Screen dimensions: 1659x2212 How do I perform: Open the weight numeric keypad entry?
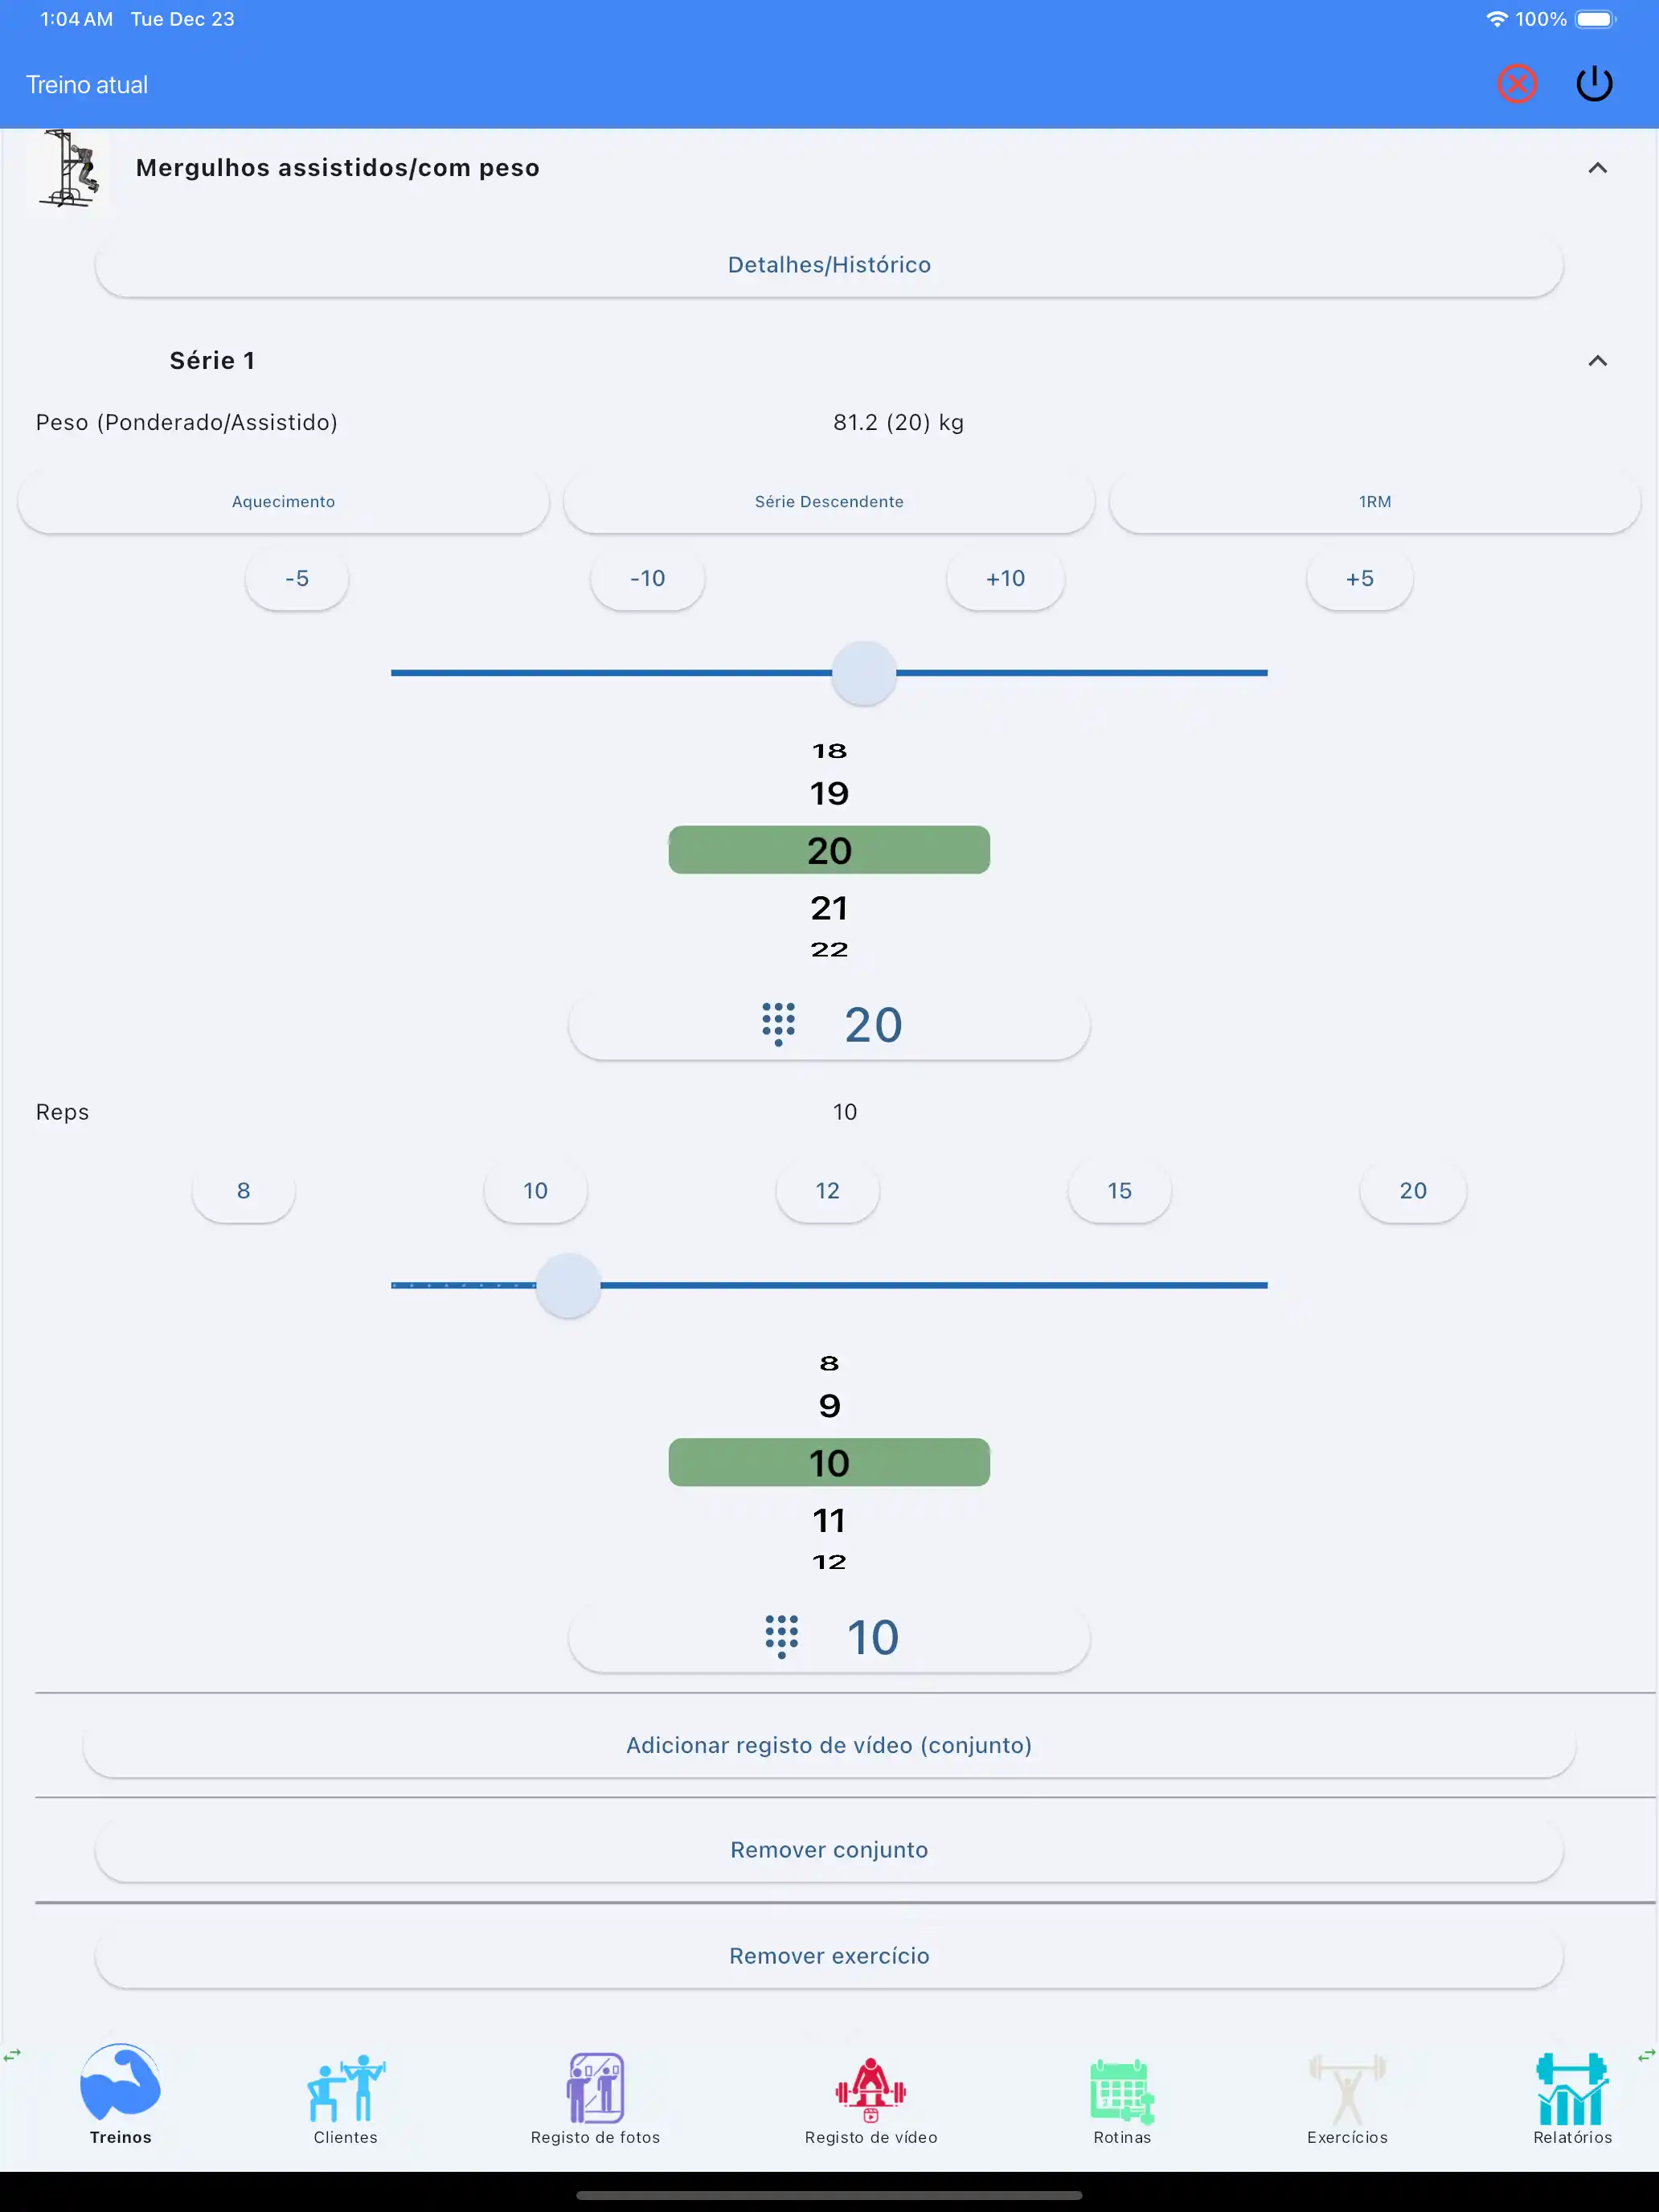coord(828,1024)
